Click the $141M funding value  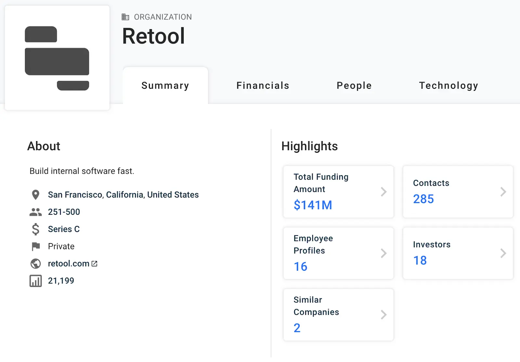coord(313,205)
